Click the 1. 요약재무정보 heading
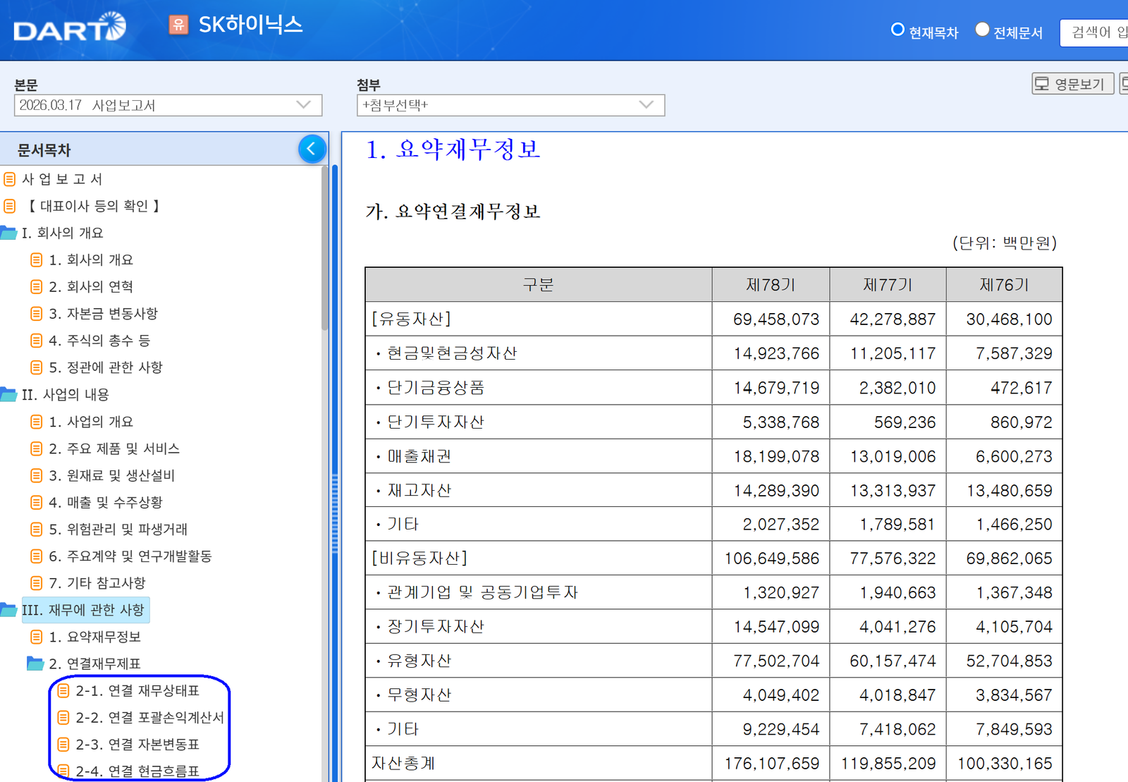 453,149
